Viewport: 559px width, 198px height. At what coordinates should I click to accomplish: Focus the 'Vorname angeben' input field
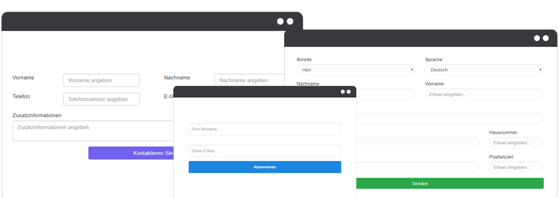pyautogui.click(x=102, y=80)
